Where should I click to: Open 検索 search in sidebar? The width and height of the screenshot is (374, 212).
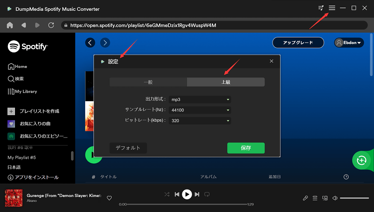pyautogui.click(x=16, y=79)
